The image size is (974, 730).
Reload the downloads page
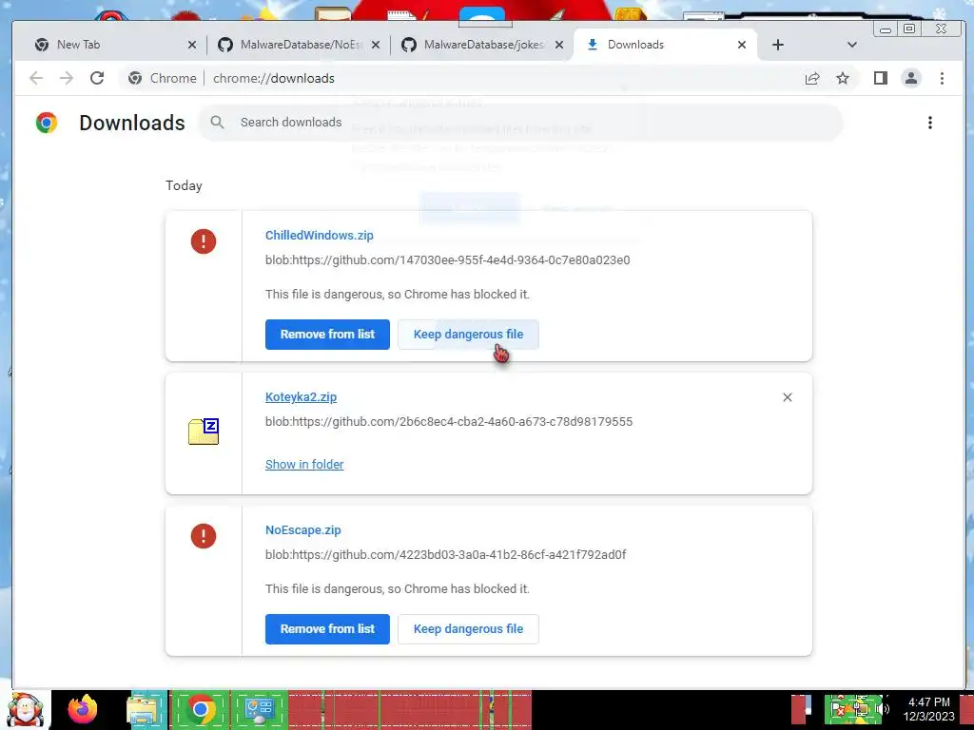[x=97, y=78]
